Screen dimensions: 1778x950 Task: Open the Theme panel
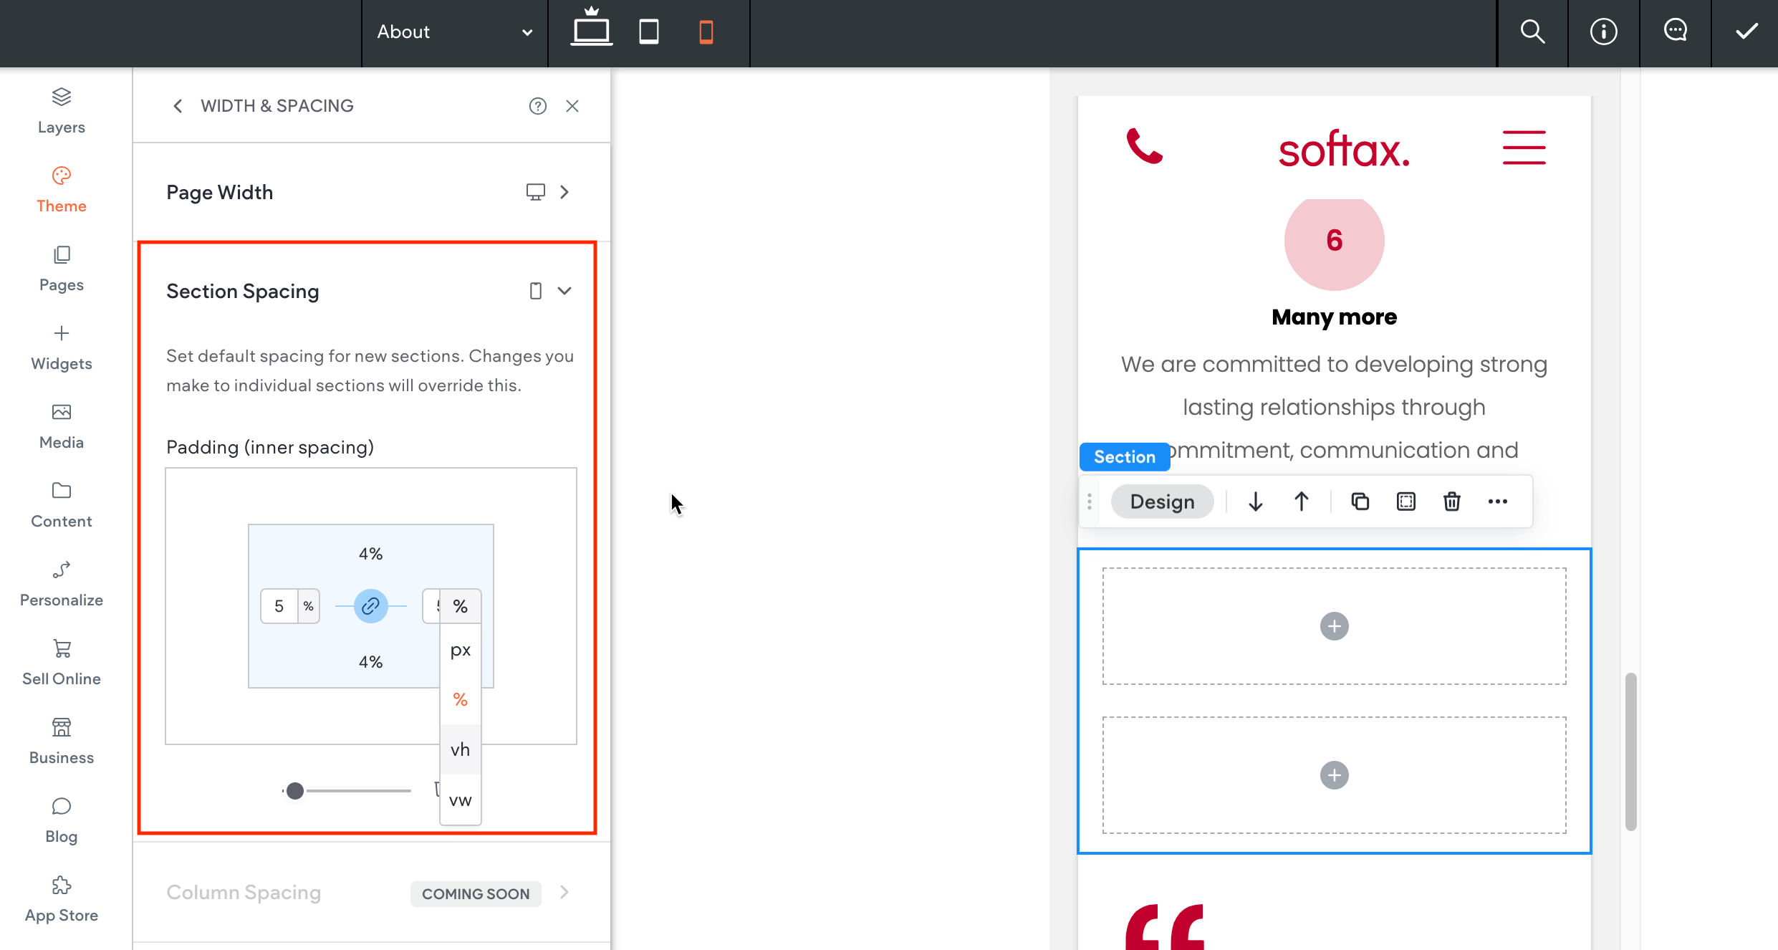61,188
